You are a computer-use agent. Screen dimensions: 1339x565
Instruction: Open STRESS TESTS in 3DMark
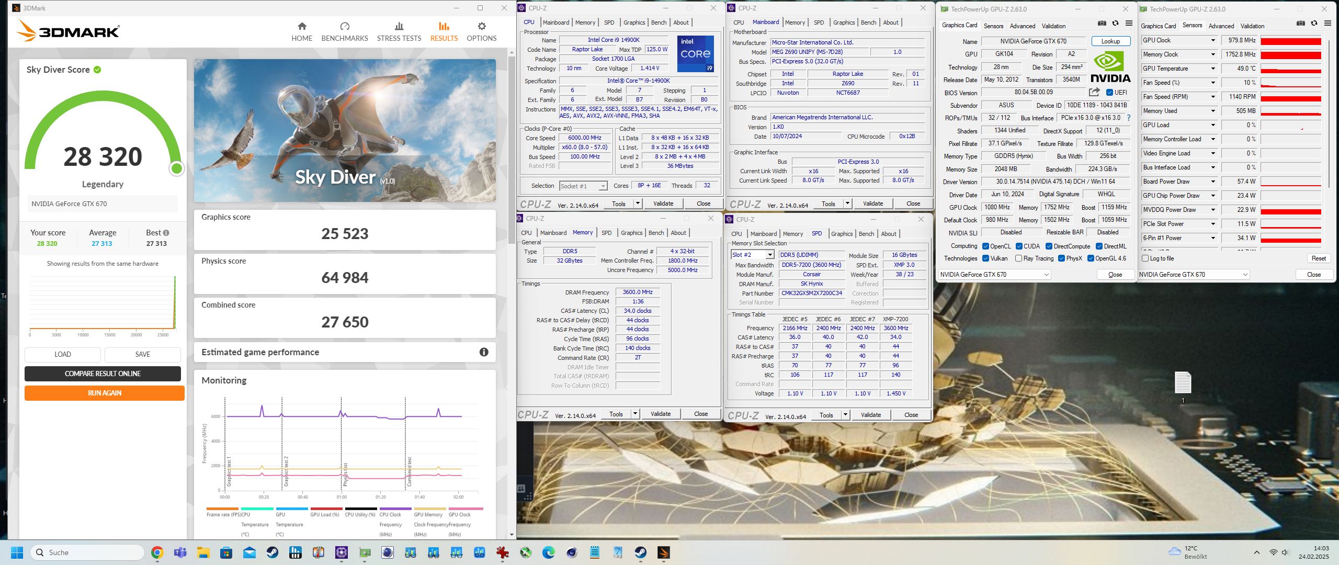point(399,31)
